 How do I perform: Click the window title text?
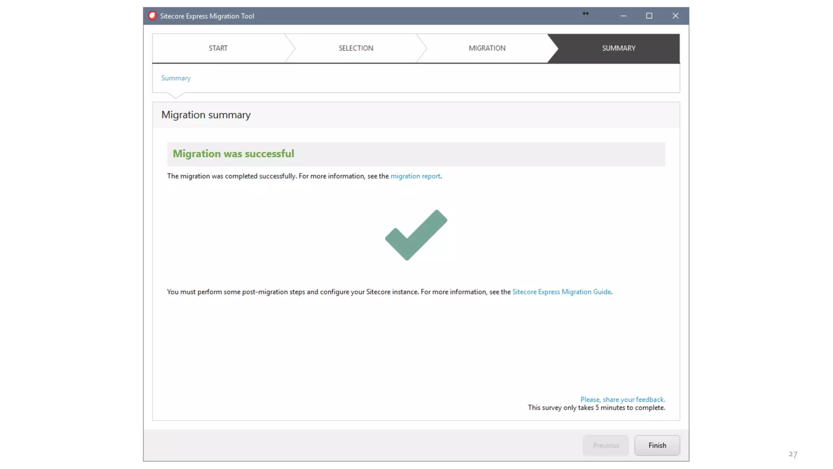tap(207, 16)
